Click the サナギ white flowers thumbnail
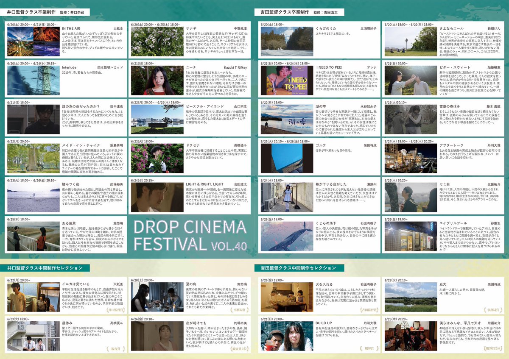 [157, 42]
